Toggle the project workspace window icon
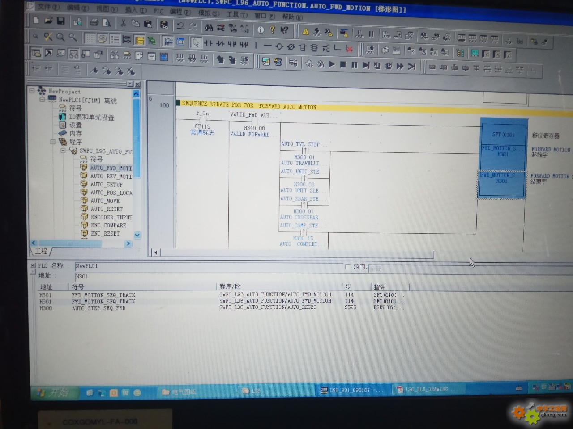The image size is (573, 429). click(x=36, y=53)
